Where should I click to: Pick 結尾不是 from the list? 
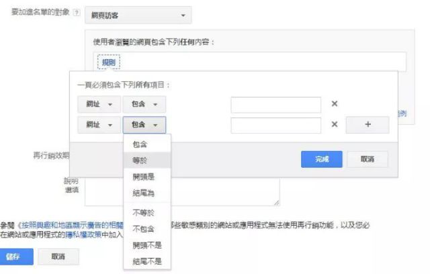(x=146, y=261)
